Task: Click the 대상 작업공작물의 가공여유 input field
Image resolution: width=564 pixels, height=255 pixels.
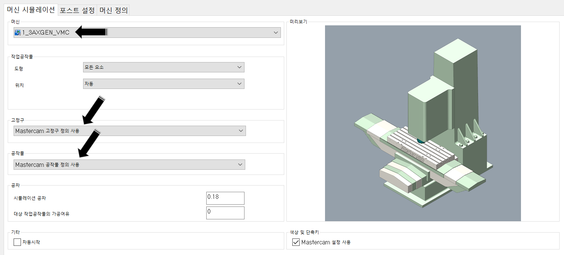Action: pyautogui.click(x=225, y=213)
